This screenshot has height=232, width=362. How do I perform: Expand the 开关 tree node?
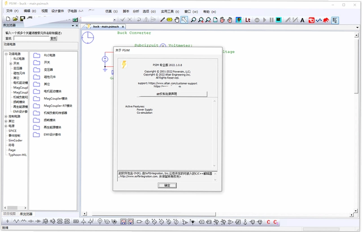click(x=11, y=63)
